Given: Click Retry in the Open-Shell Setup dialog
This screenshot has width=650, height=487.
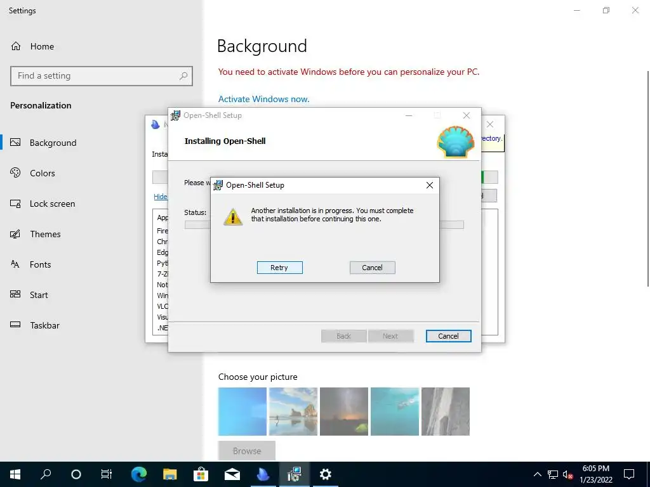Looking at the screenshot, I should pos(279,268).
